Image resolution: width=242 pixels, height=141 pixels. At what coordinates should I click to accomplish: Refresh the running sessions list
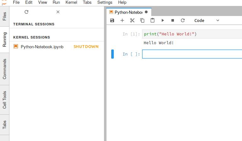[26, 12]
